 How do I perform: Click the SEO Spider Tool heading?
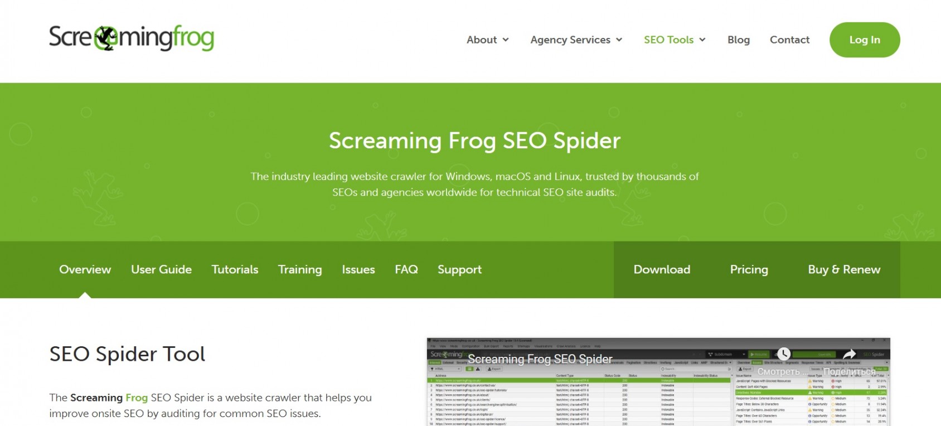pyautogui.click(x=127, y=354)
